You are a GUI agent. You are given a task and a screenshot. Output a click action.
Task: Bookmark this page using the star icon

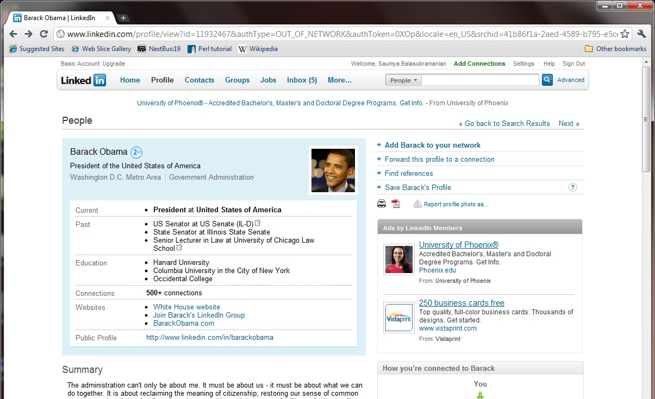point(625,34)
